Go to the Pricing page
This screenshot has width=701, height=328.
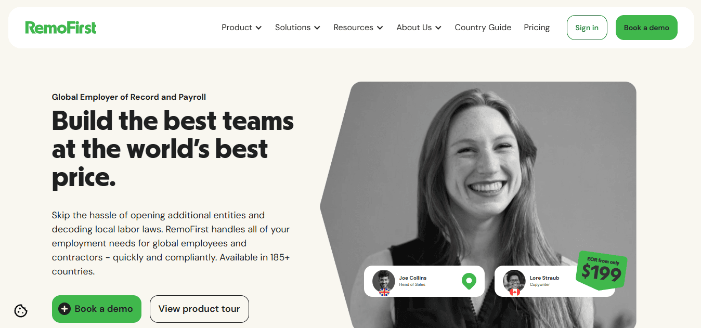[x=537, y=28]
